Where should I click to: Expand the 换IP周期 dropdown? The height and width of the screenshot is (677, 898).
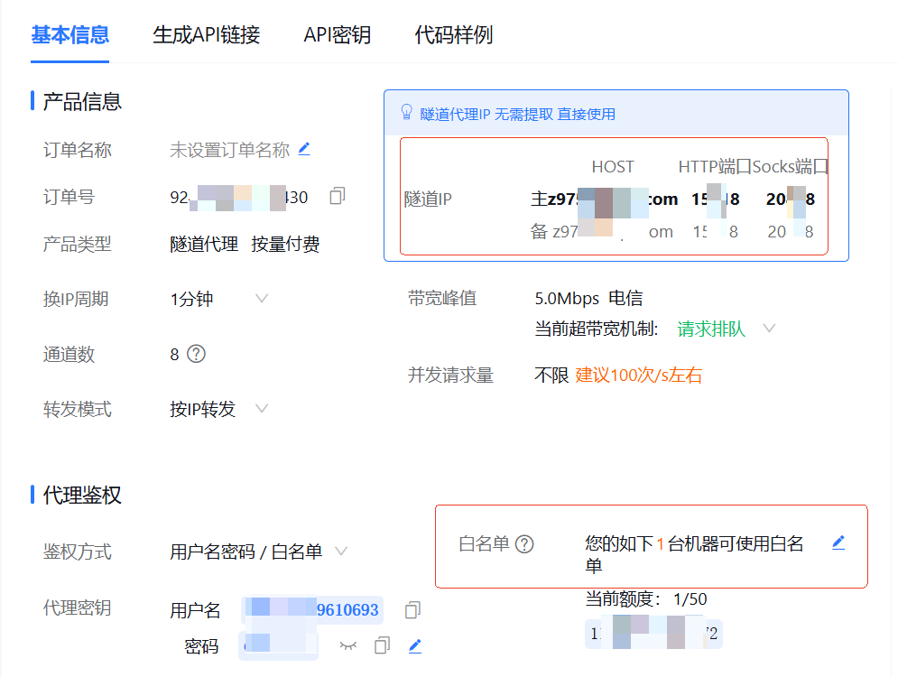(262, 298)
